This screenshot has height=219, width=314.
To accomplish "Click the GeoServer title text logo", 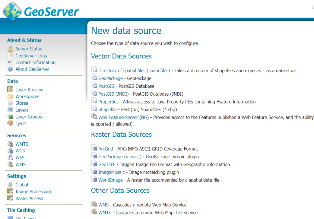I will pyautogui.click(x=51, y=12).
